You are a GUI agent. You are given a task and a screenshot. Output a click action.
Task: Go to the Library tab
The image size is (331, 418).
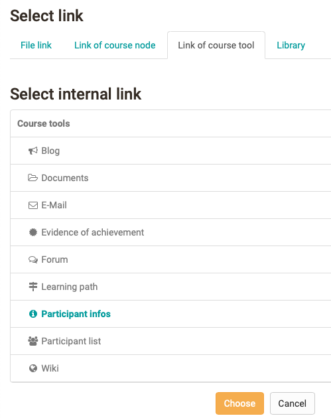click(x=291, y=45)
